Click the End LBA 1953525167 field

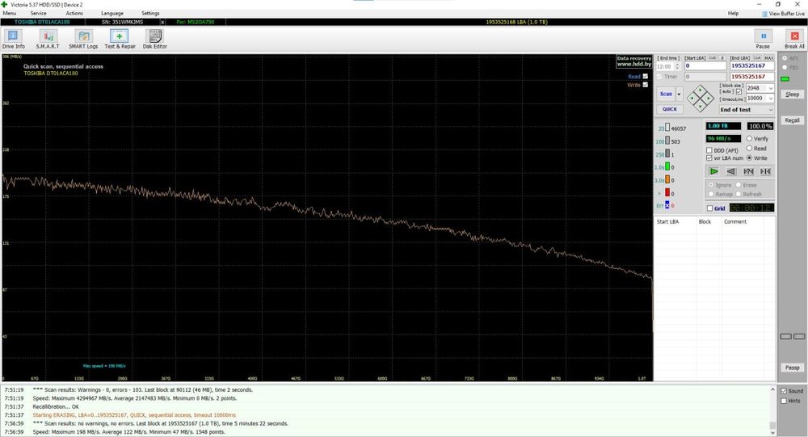752,66
